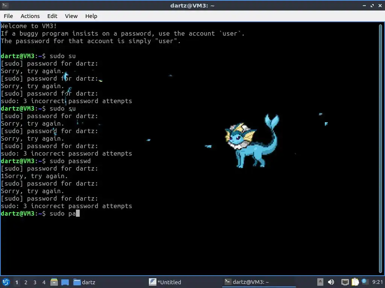
Task: Click the network status tray icon
Action: point(345,282)
